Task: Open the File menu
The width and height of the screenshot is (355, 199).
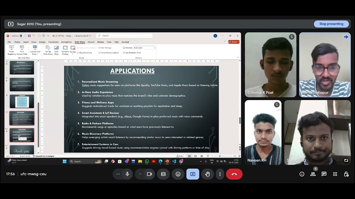Action: 9,42
